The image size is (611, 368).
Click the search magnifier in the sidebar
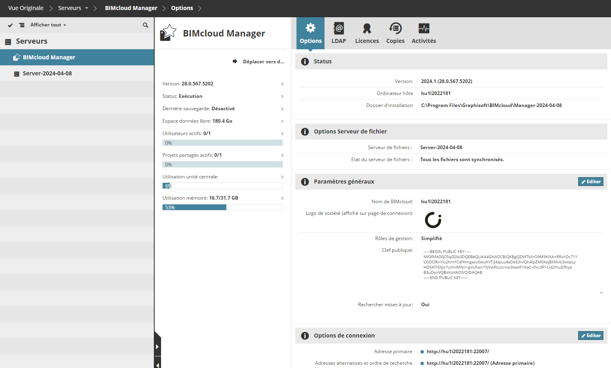click(x=145, y=25)
